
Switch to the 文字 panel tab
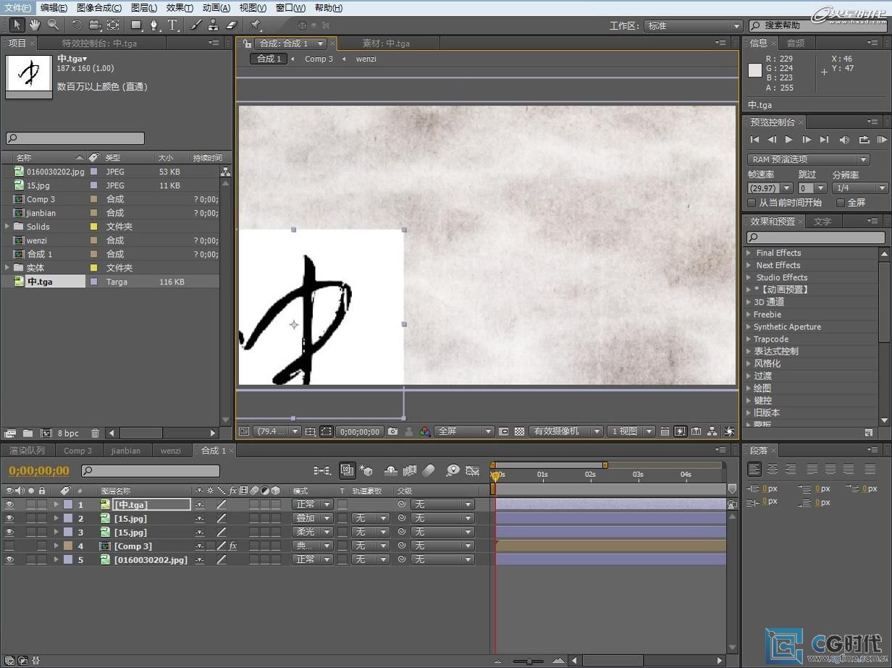[822, 221]
